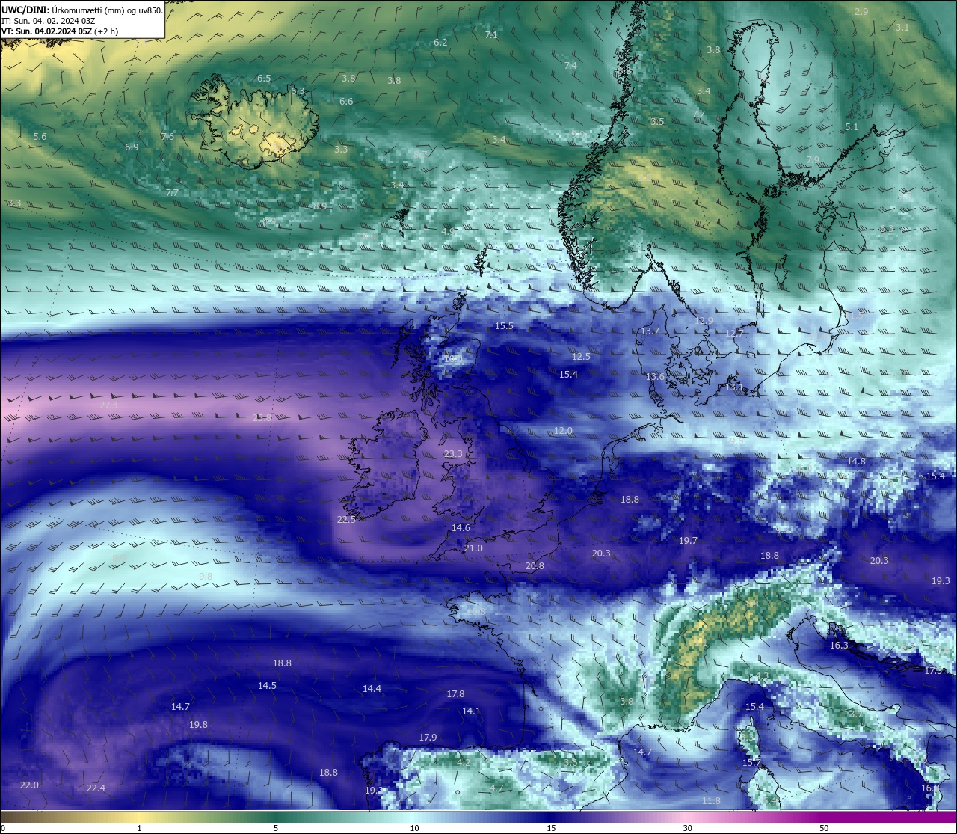The height and width of the screenshot is (834, 957).
Task: Click the 21.0 value on the map
Action: click(x=473, y=548)
